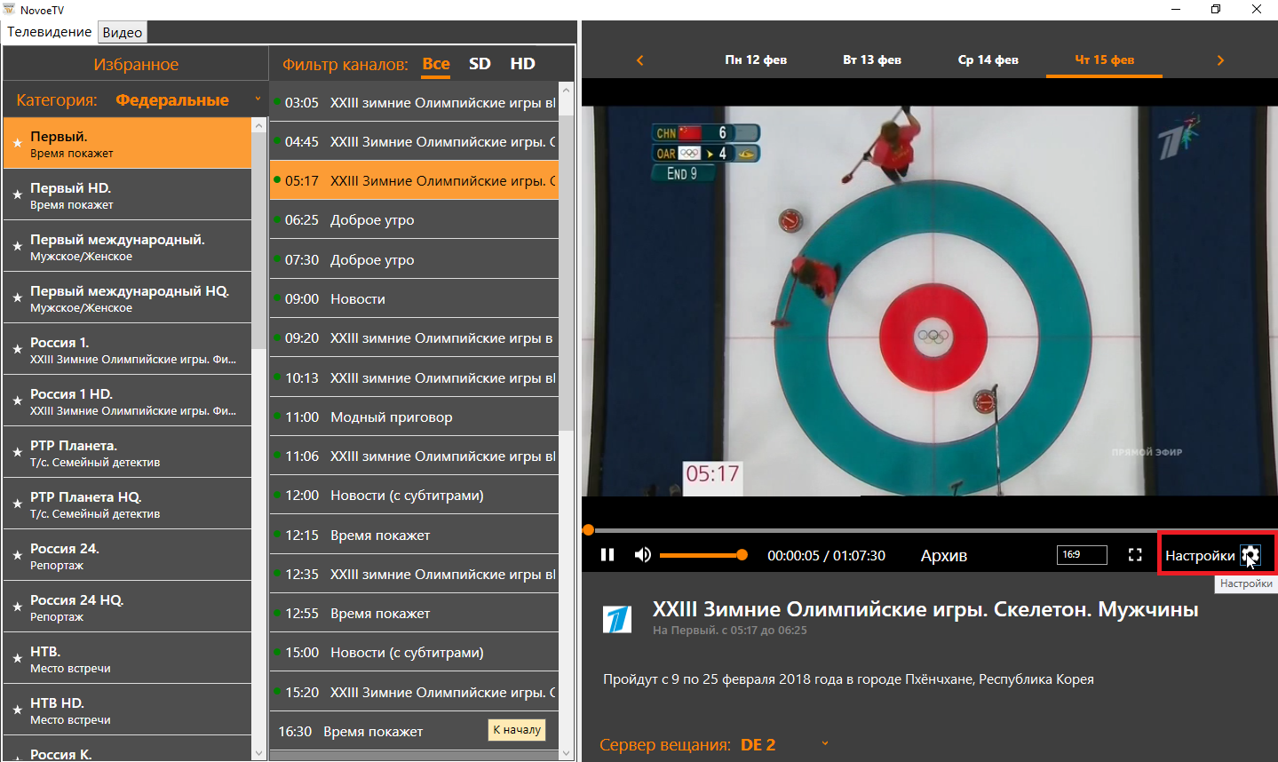Toggle favorite star for Россия 1 HD
The width and height of the screenshot is (1278, 762).
[17, 401]
